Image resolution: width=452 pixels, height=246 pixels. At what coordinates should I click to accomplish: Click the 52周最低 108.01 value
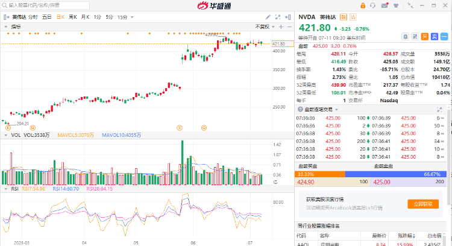pyautogui.click(x=339, y=93)
